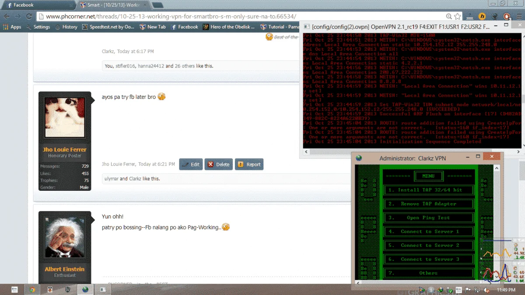Open hanna24412 profile link
This screenshot has width=525, height=295.
point(151,66)
